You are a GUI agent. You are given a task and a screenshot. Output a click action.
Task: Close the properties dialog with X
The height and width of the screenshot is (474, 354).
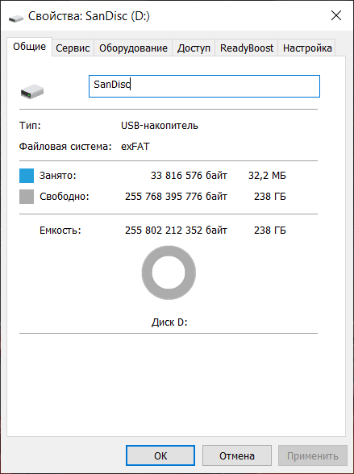click(336, 15)
